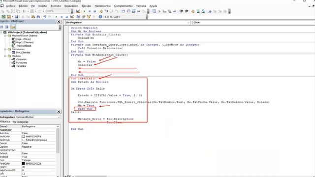Click the View Microsoft Excel icon
This screenshot has width=315, height=177.
point(3,17)
